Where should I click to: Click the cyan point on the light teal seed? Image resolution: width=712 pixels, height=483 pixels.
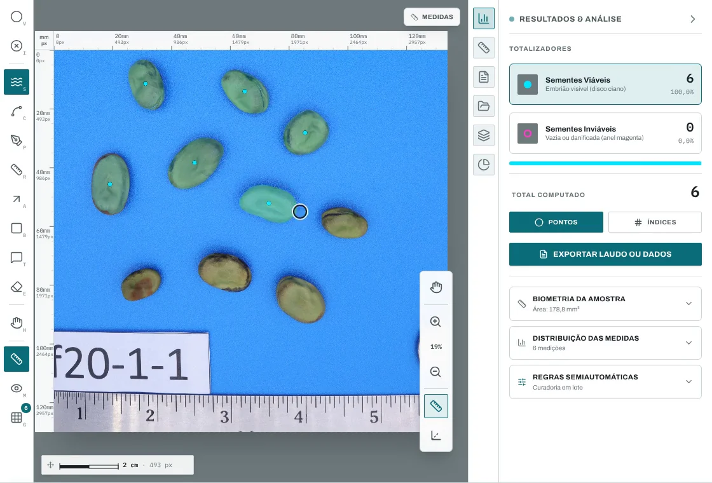[x=269, y=203]
